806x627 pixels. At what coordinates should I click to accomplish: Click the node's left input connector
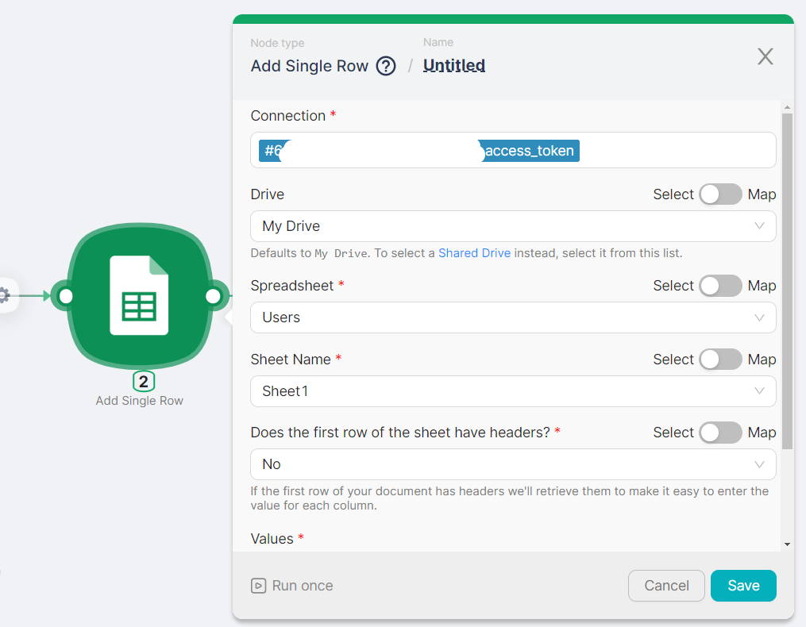(x=65, y=296)
